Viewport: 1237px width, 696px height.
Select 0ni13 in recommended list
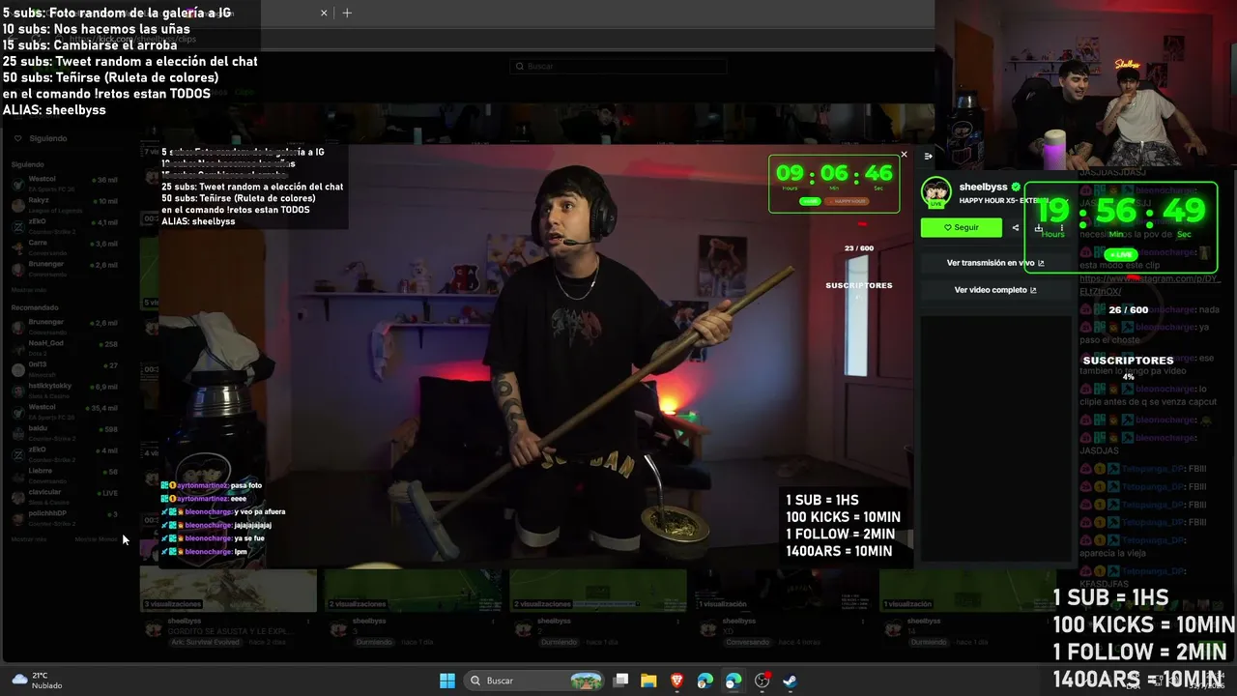click(x=65, y=368)
